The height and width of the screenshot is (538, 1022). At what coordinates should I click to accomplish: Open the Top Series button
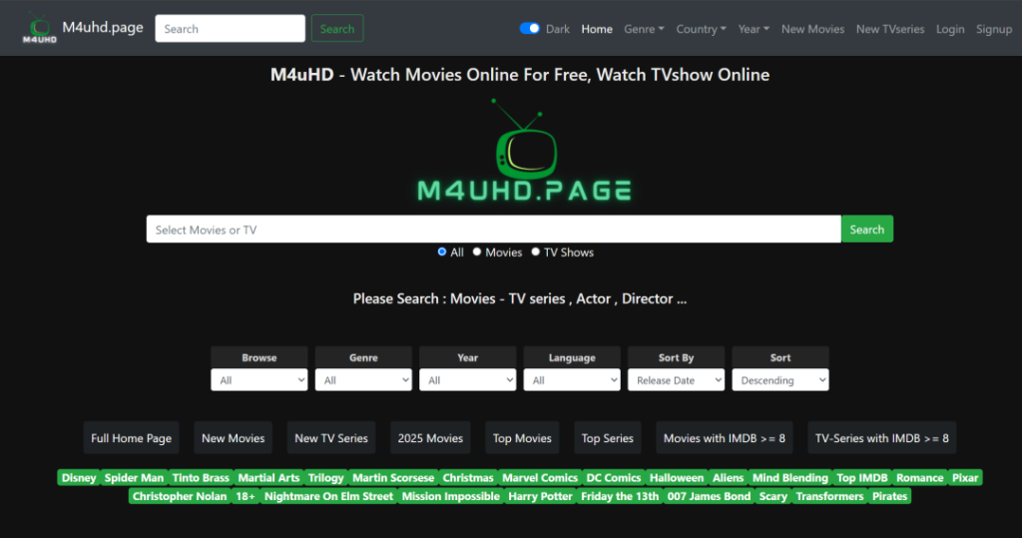point(608,438)
